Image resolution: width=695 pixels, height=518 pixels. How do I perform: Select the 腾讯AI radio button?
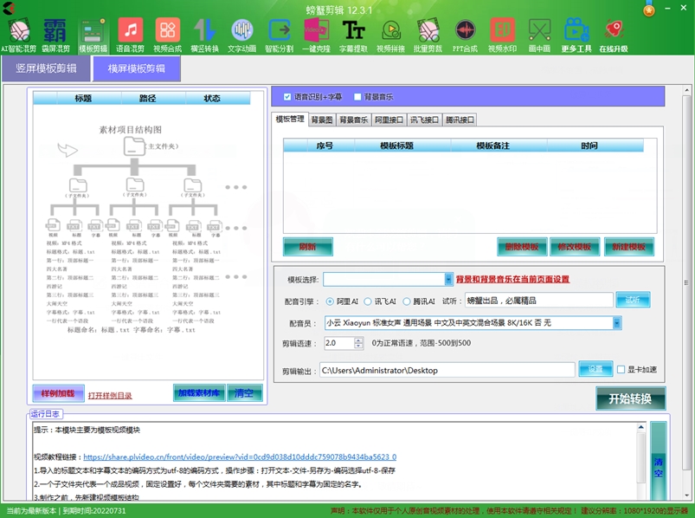(407, 301)
